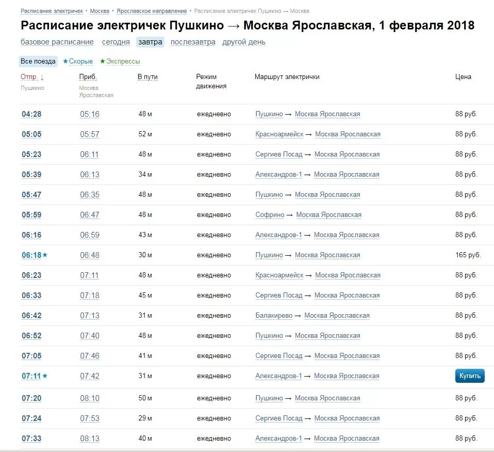Open Ярославское направление breadcrumb link
This screenshot has height=452, width=494.
[152, 11]
